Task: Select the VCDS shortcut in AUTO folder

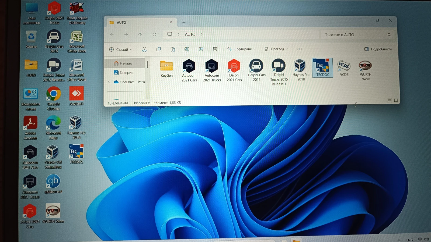Action: click(344, 68)
